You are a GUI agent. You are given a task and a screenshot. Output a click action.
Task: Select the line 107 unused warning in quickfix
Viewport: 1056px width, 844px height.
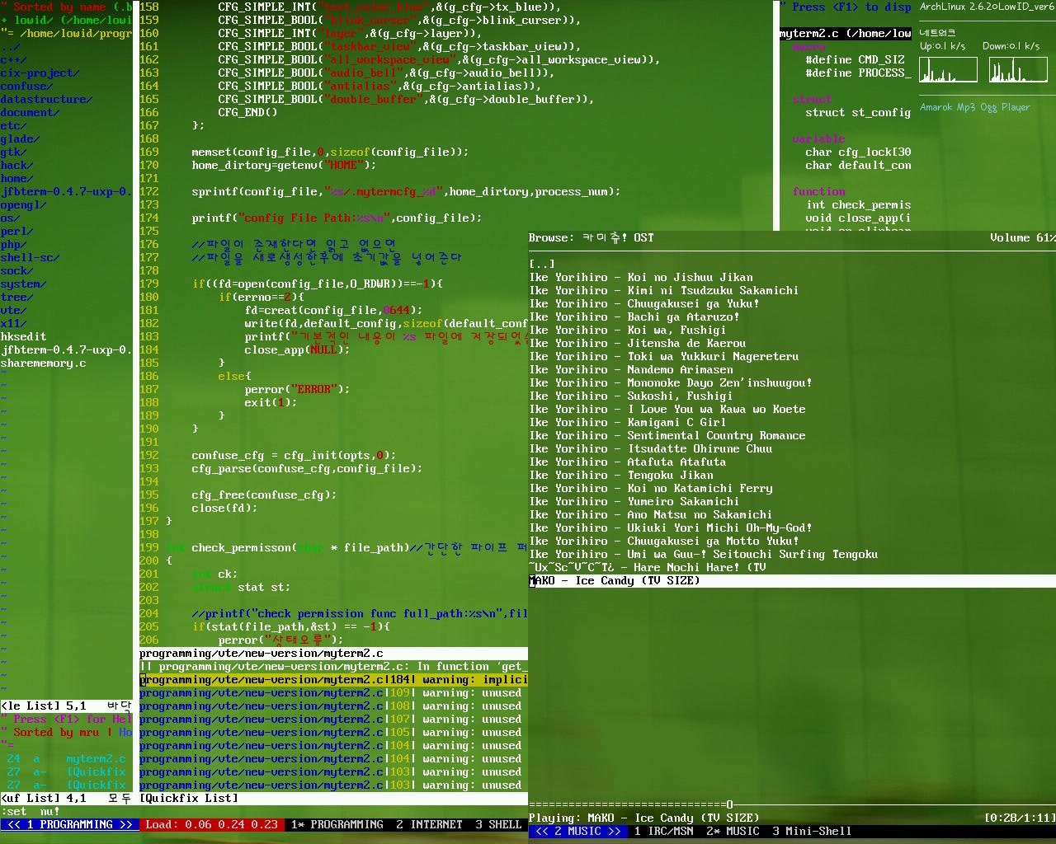coord(333,720)
